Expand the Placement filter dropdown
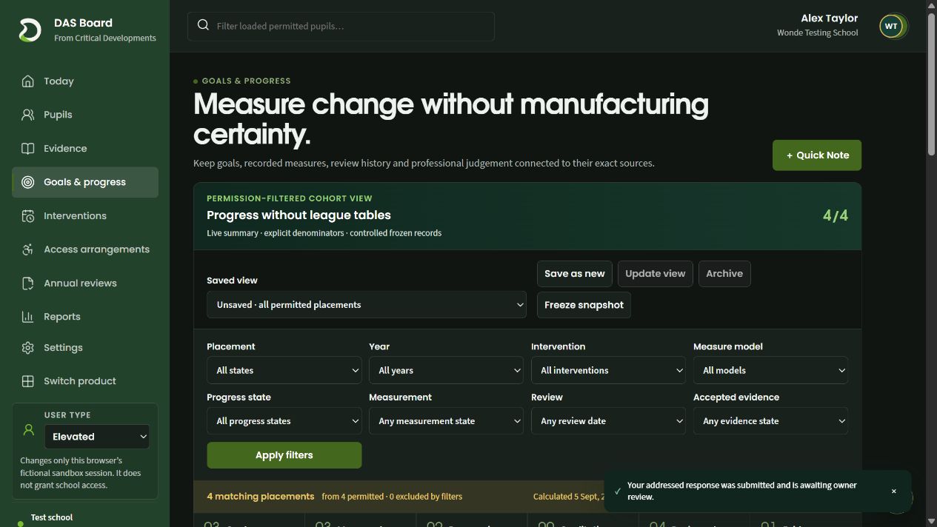Viewport: 937px width, 527px height. pos(284,370)
